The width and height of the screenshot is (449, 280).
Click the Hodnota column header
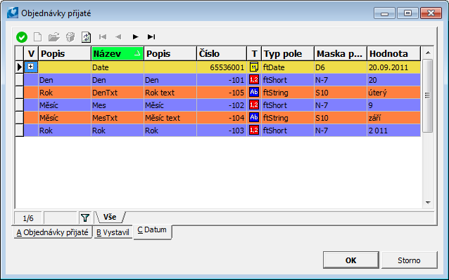coord(393,53)
